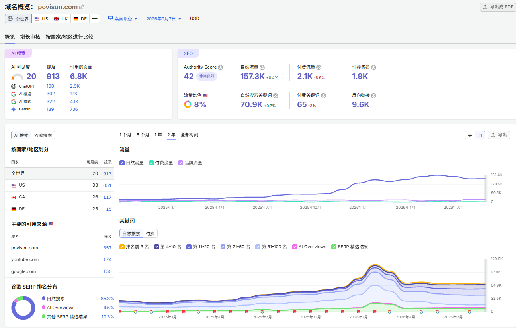Open 按国家/地区进行比较 tab
Screen dimensions: 516x328
point(69,37)
